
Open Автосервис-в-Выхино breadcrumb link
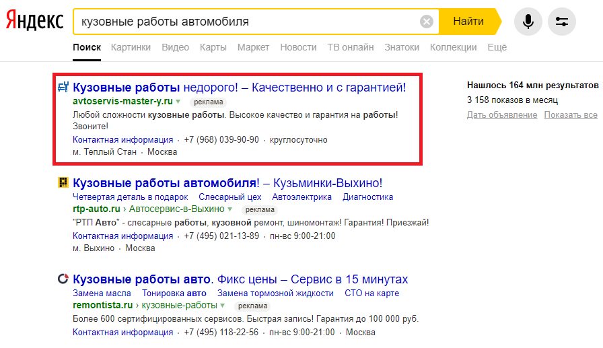click(x=177, y=209)
